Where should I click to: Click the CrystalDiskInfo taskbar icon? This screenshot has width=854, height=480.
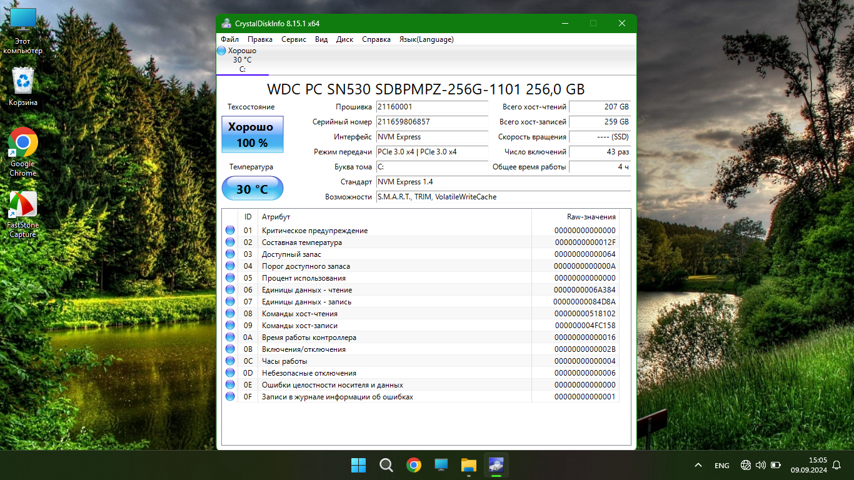tap(496, 465)
